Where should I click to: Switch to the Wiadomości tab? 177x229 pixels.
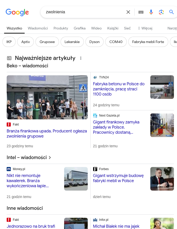(x=38, y=28)
